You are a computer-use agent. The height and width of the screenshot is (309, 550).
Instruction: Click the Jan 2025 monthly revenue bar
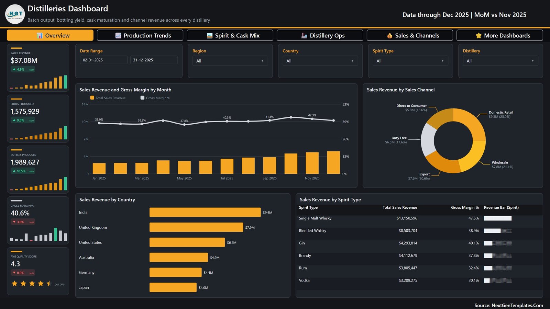99,169
